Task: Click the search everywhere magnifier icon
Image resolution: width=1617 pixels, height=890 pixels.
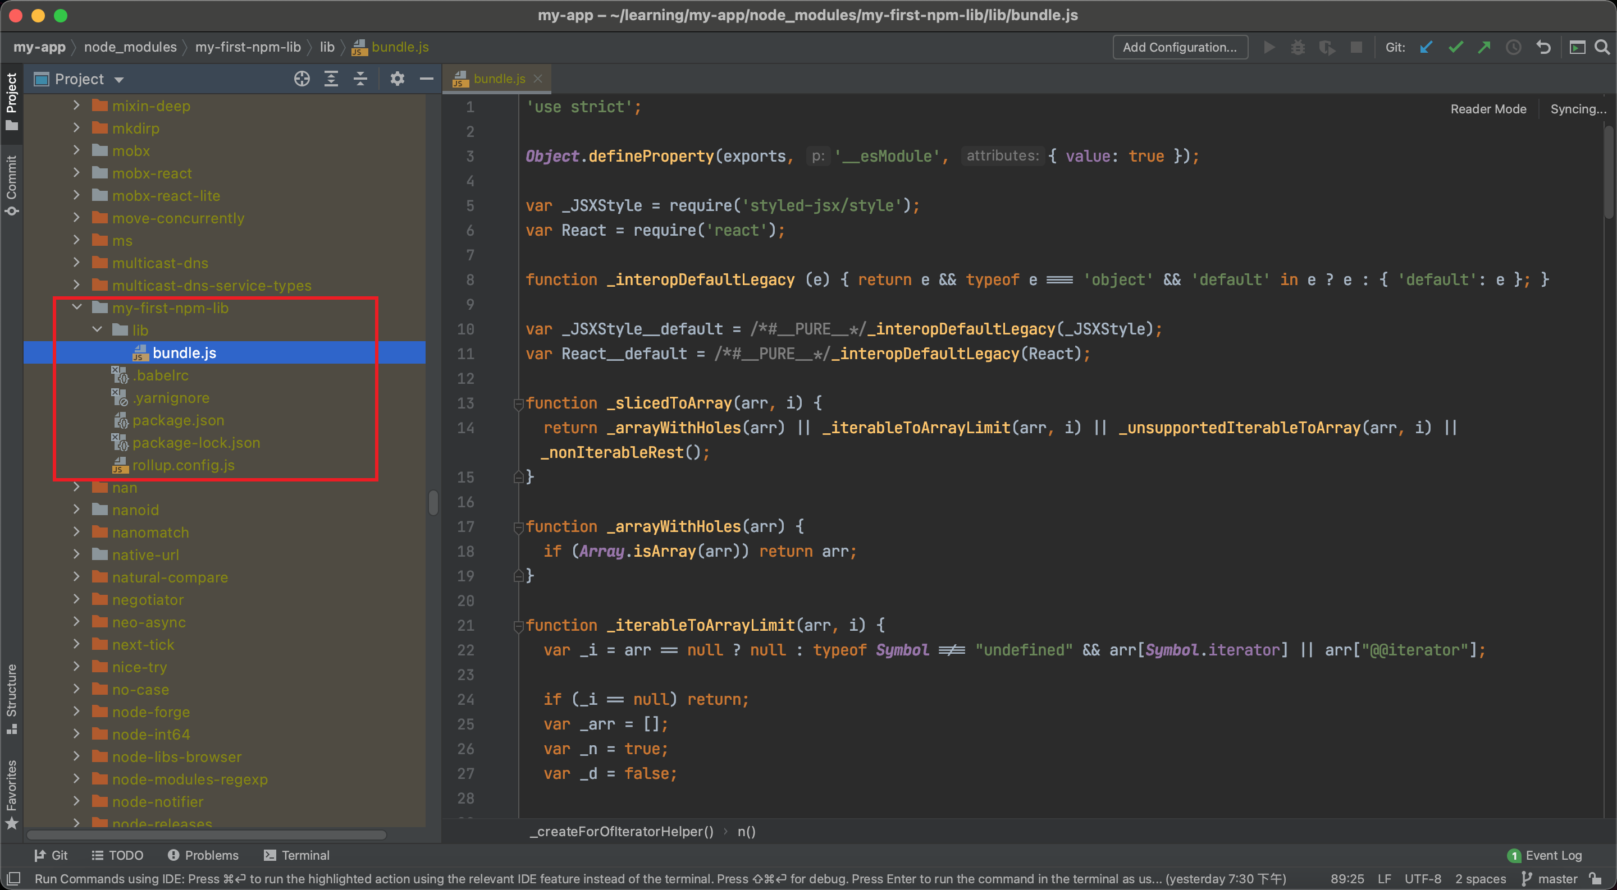Action: (x=1602, y=47)
